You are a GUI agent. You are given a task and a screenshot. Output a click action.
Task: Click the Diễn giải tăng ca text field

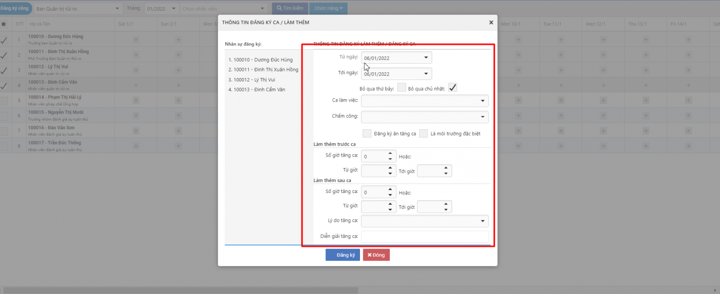click(425, 237)
